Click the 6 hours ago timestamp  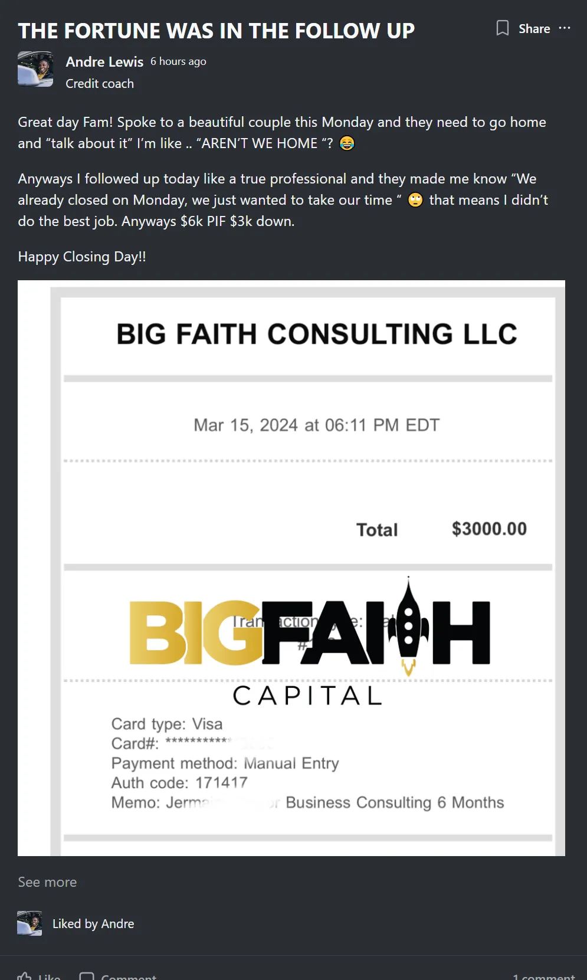[x=178, y=61]
